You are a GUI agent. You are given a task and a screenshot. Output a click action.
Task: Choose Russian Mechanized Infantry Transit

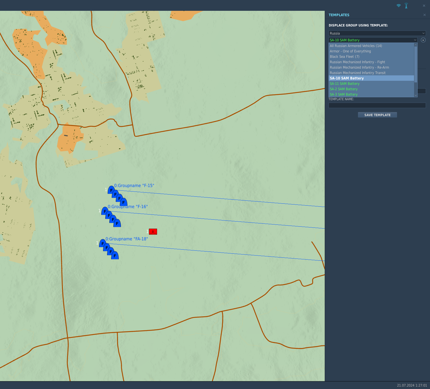371,73
